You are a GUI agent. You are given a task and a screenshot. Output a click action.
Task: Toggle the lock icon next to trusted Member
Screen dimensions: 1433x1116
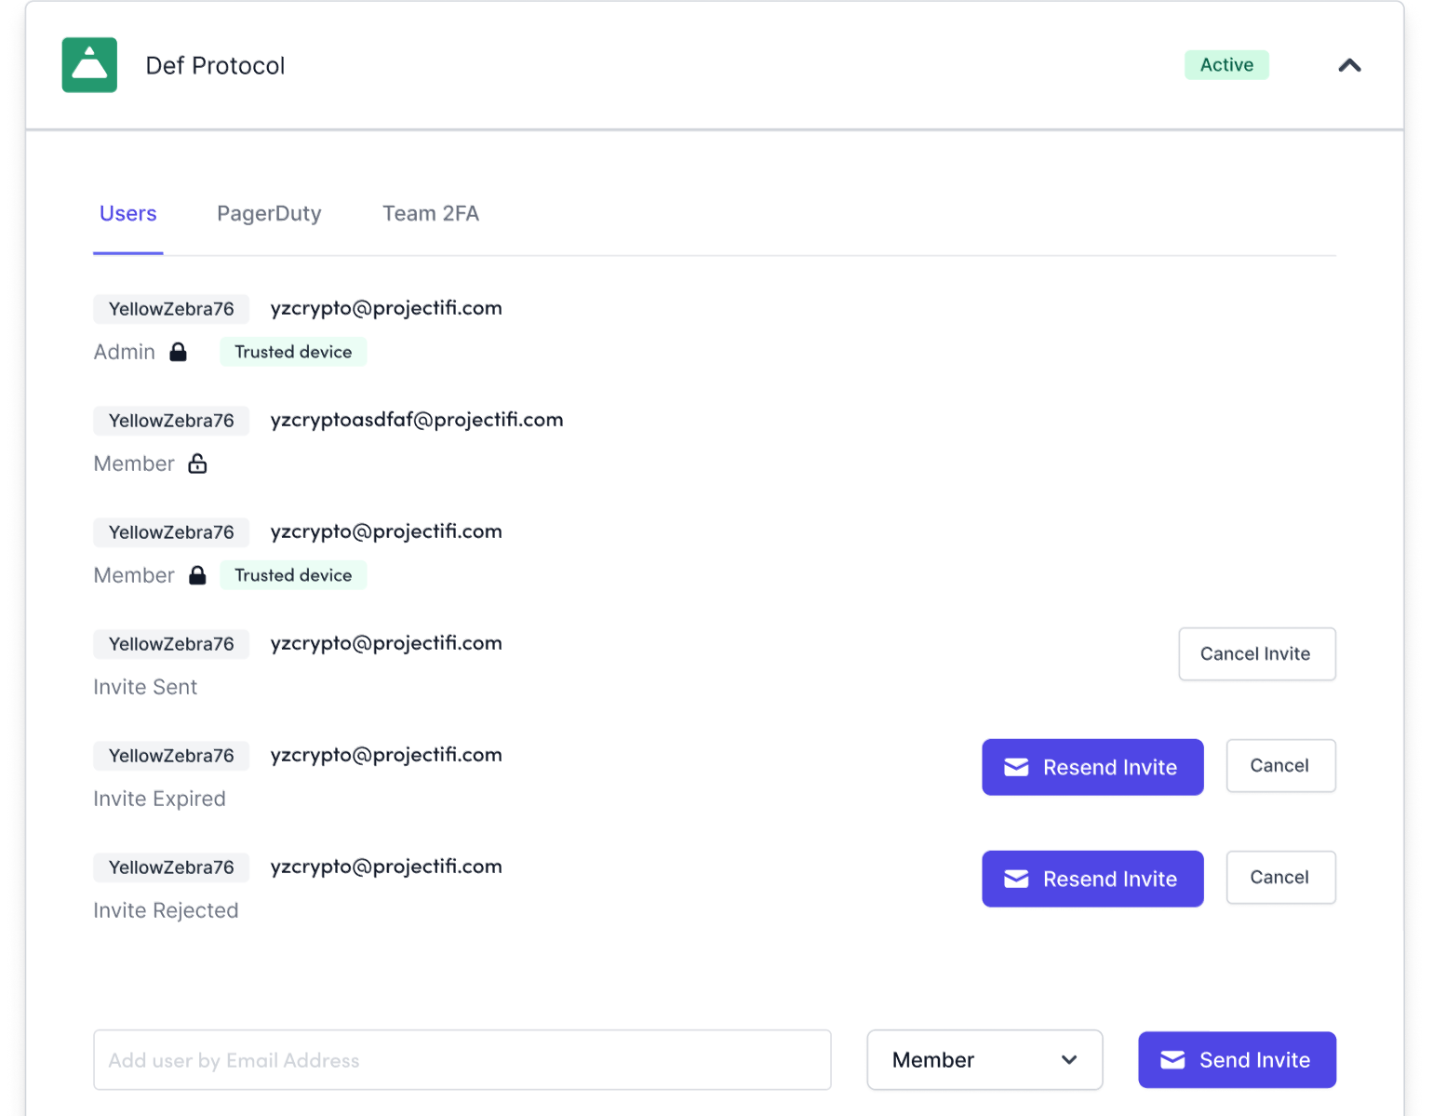[196, 575]
